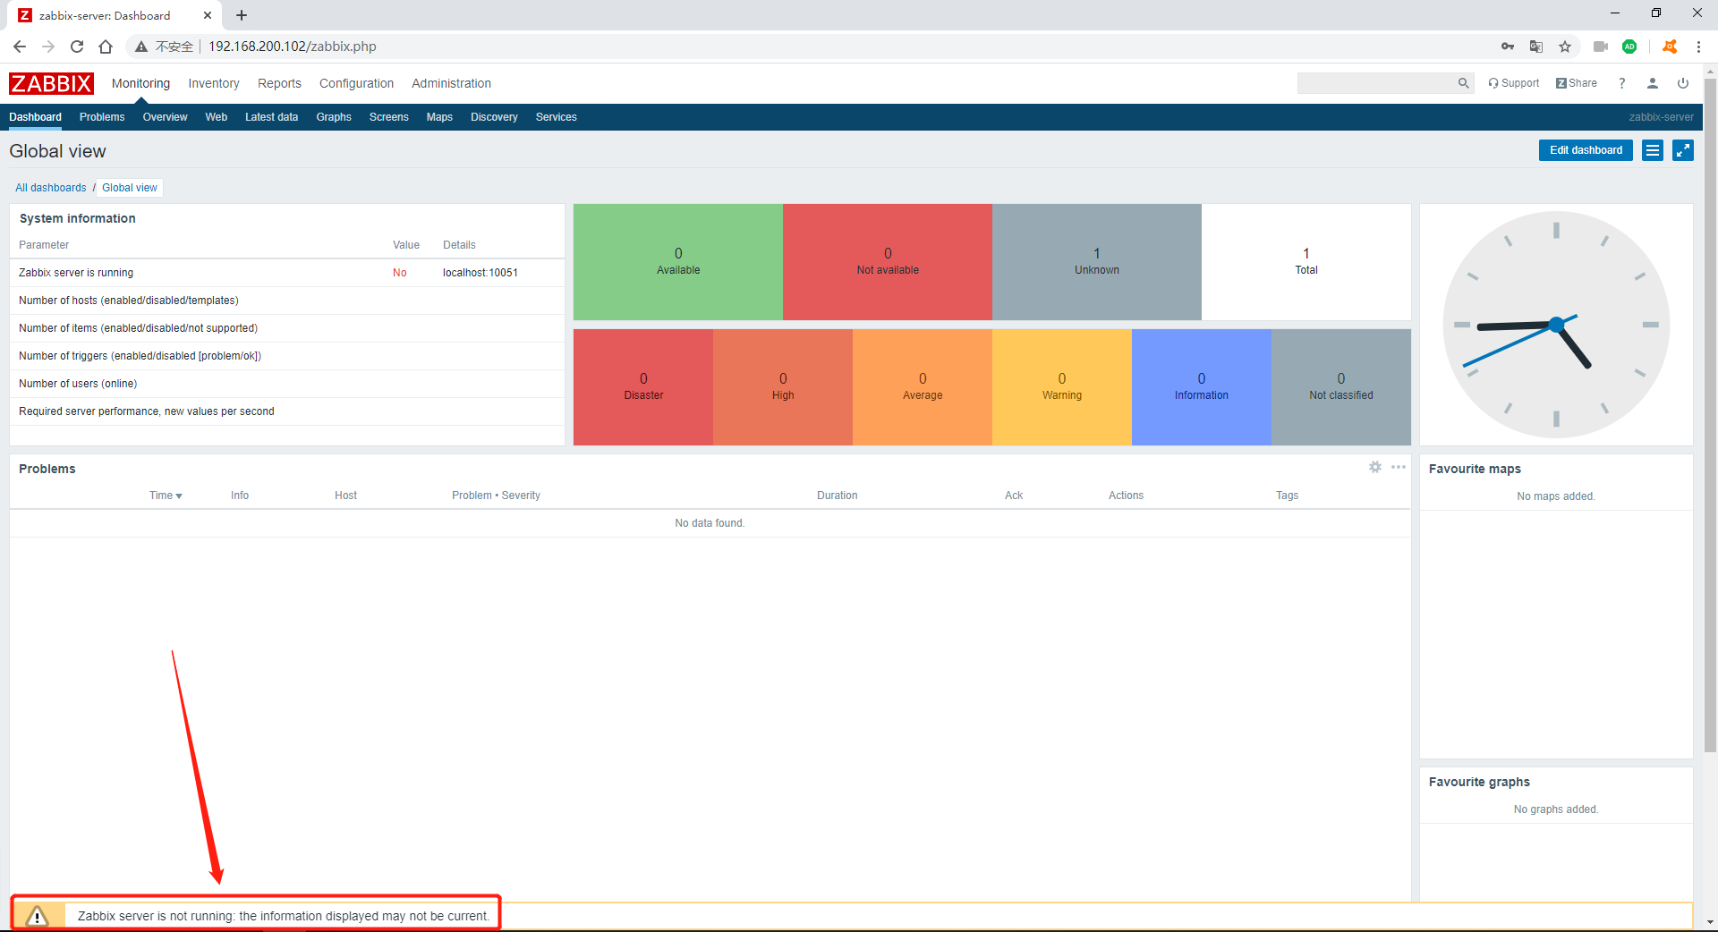Go back in browser history

[20, 47]
